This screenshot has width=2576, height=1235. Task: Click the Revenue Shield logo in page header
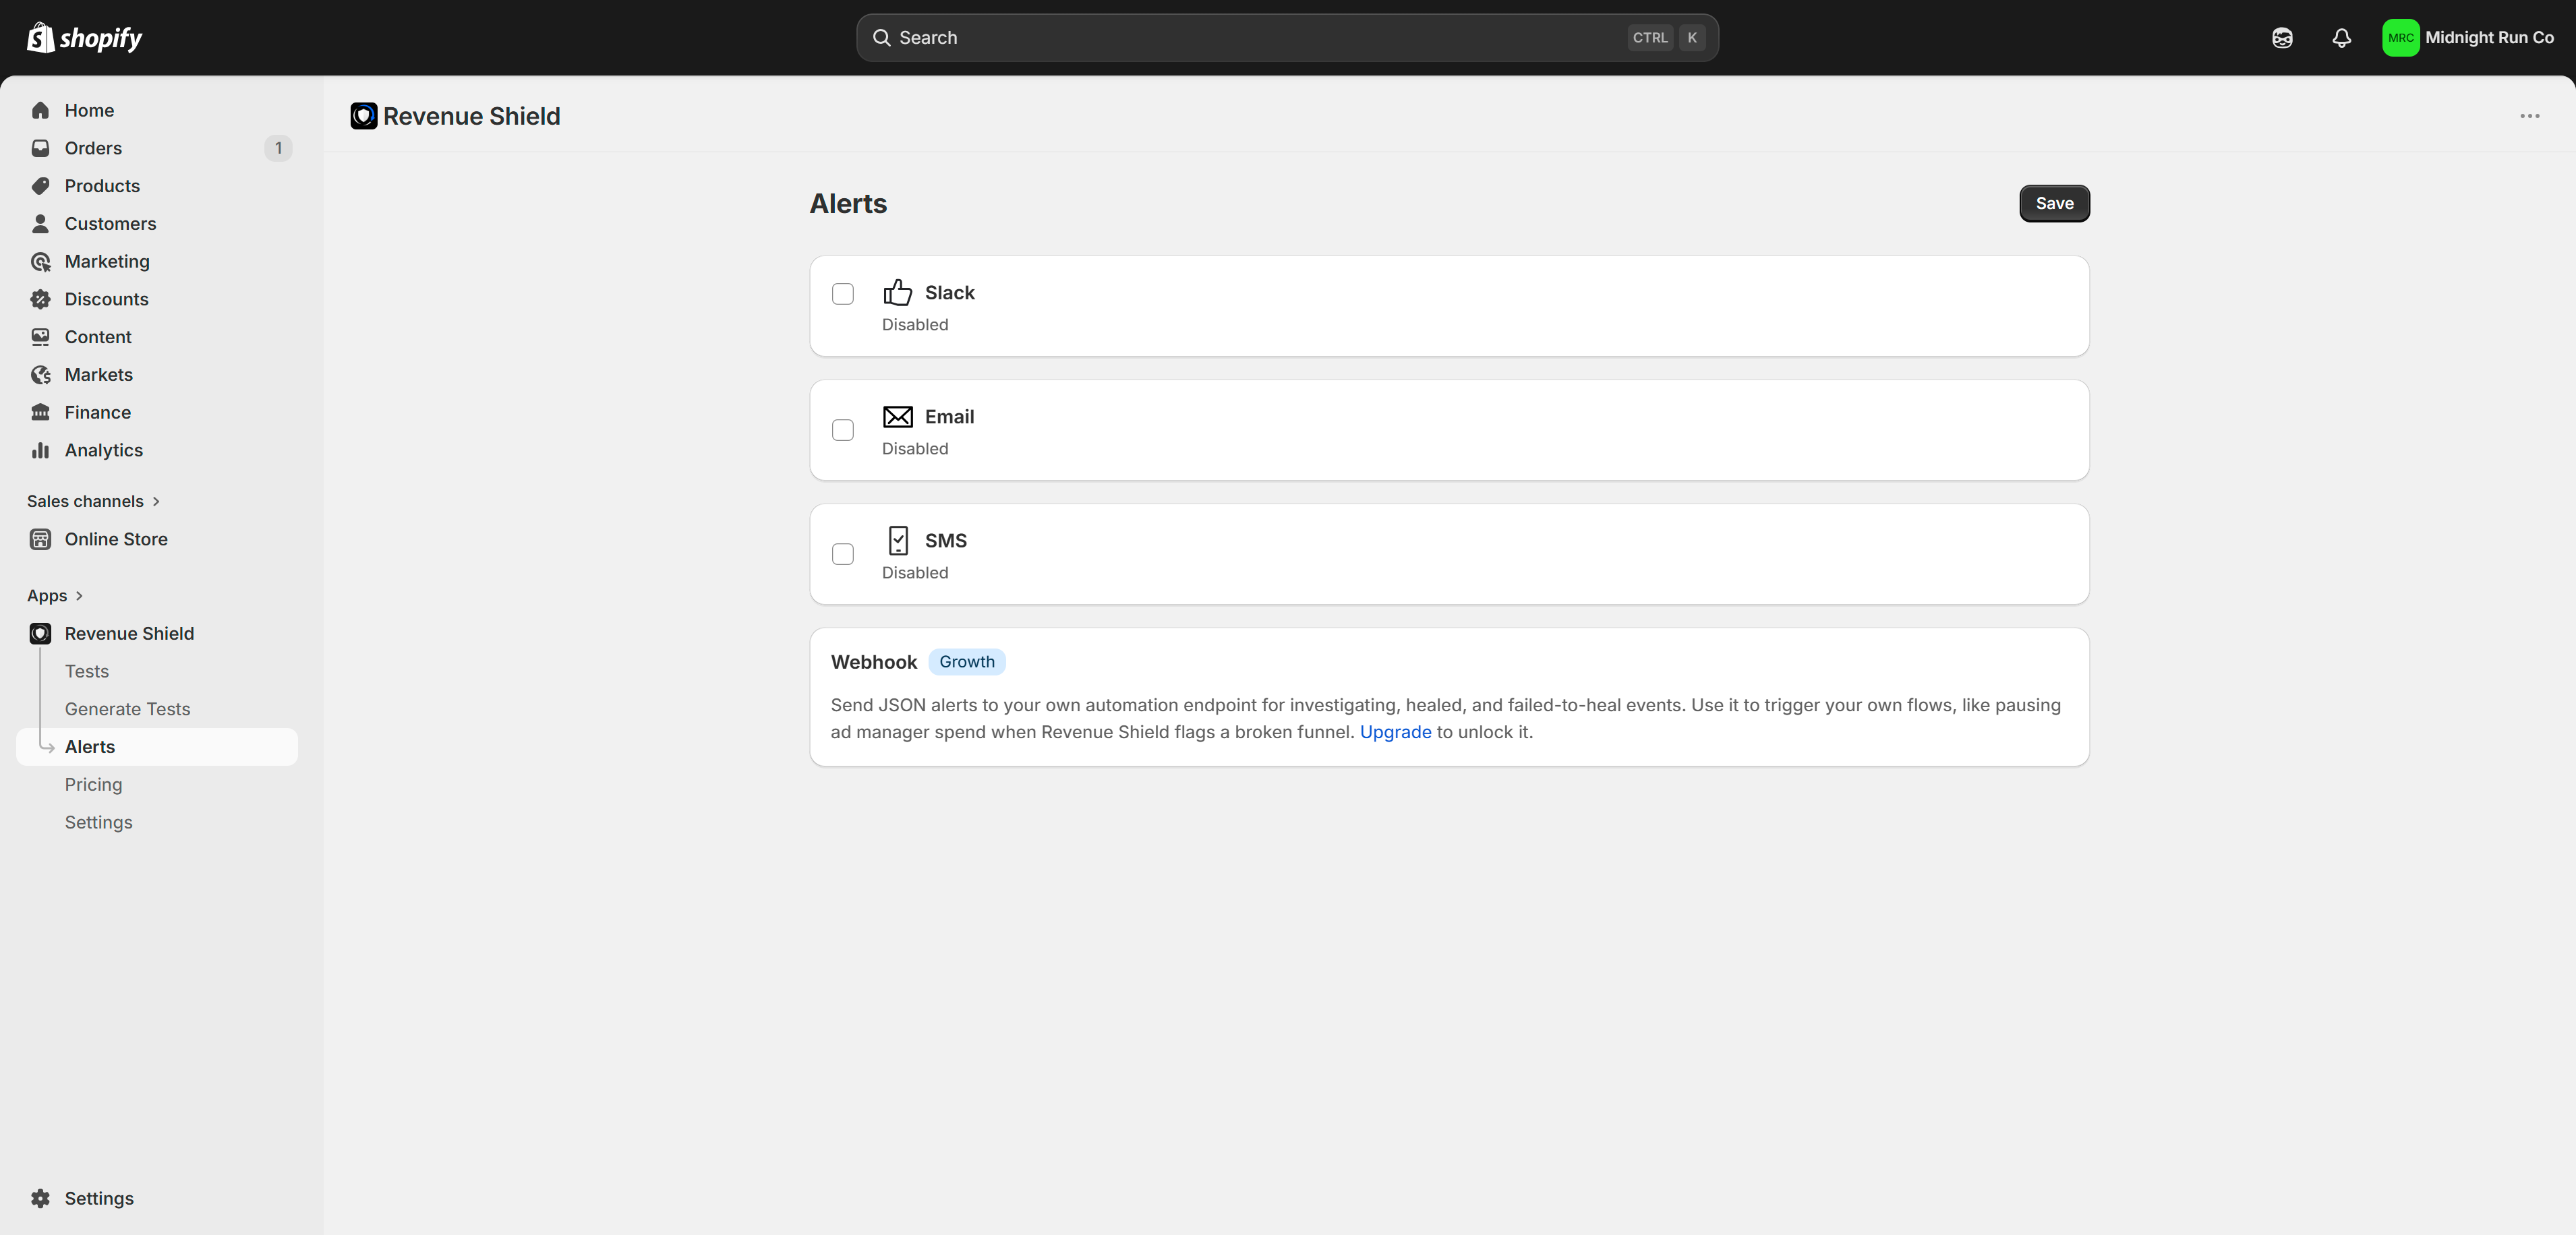coord(364,116)
